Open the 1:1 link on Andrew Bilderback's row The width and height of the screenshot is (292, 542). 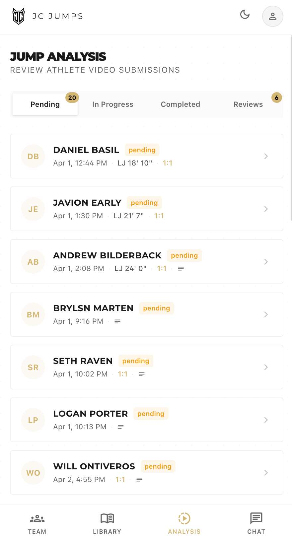(162, 268)
